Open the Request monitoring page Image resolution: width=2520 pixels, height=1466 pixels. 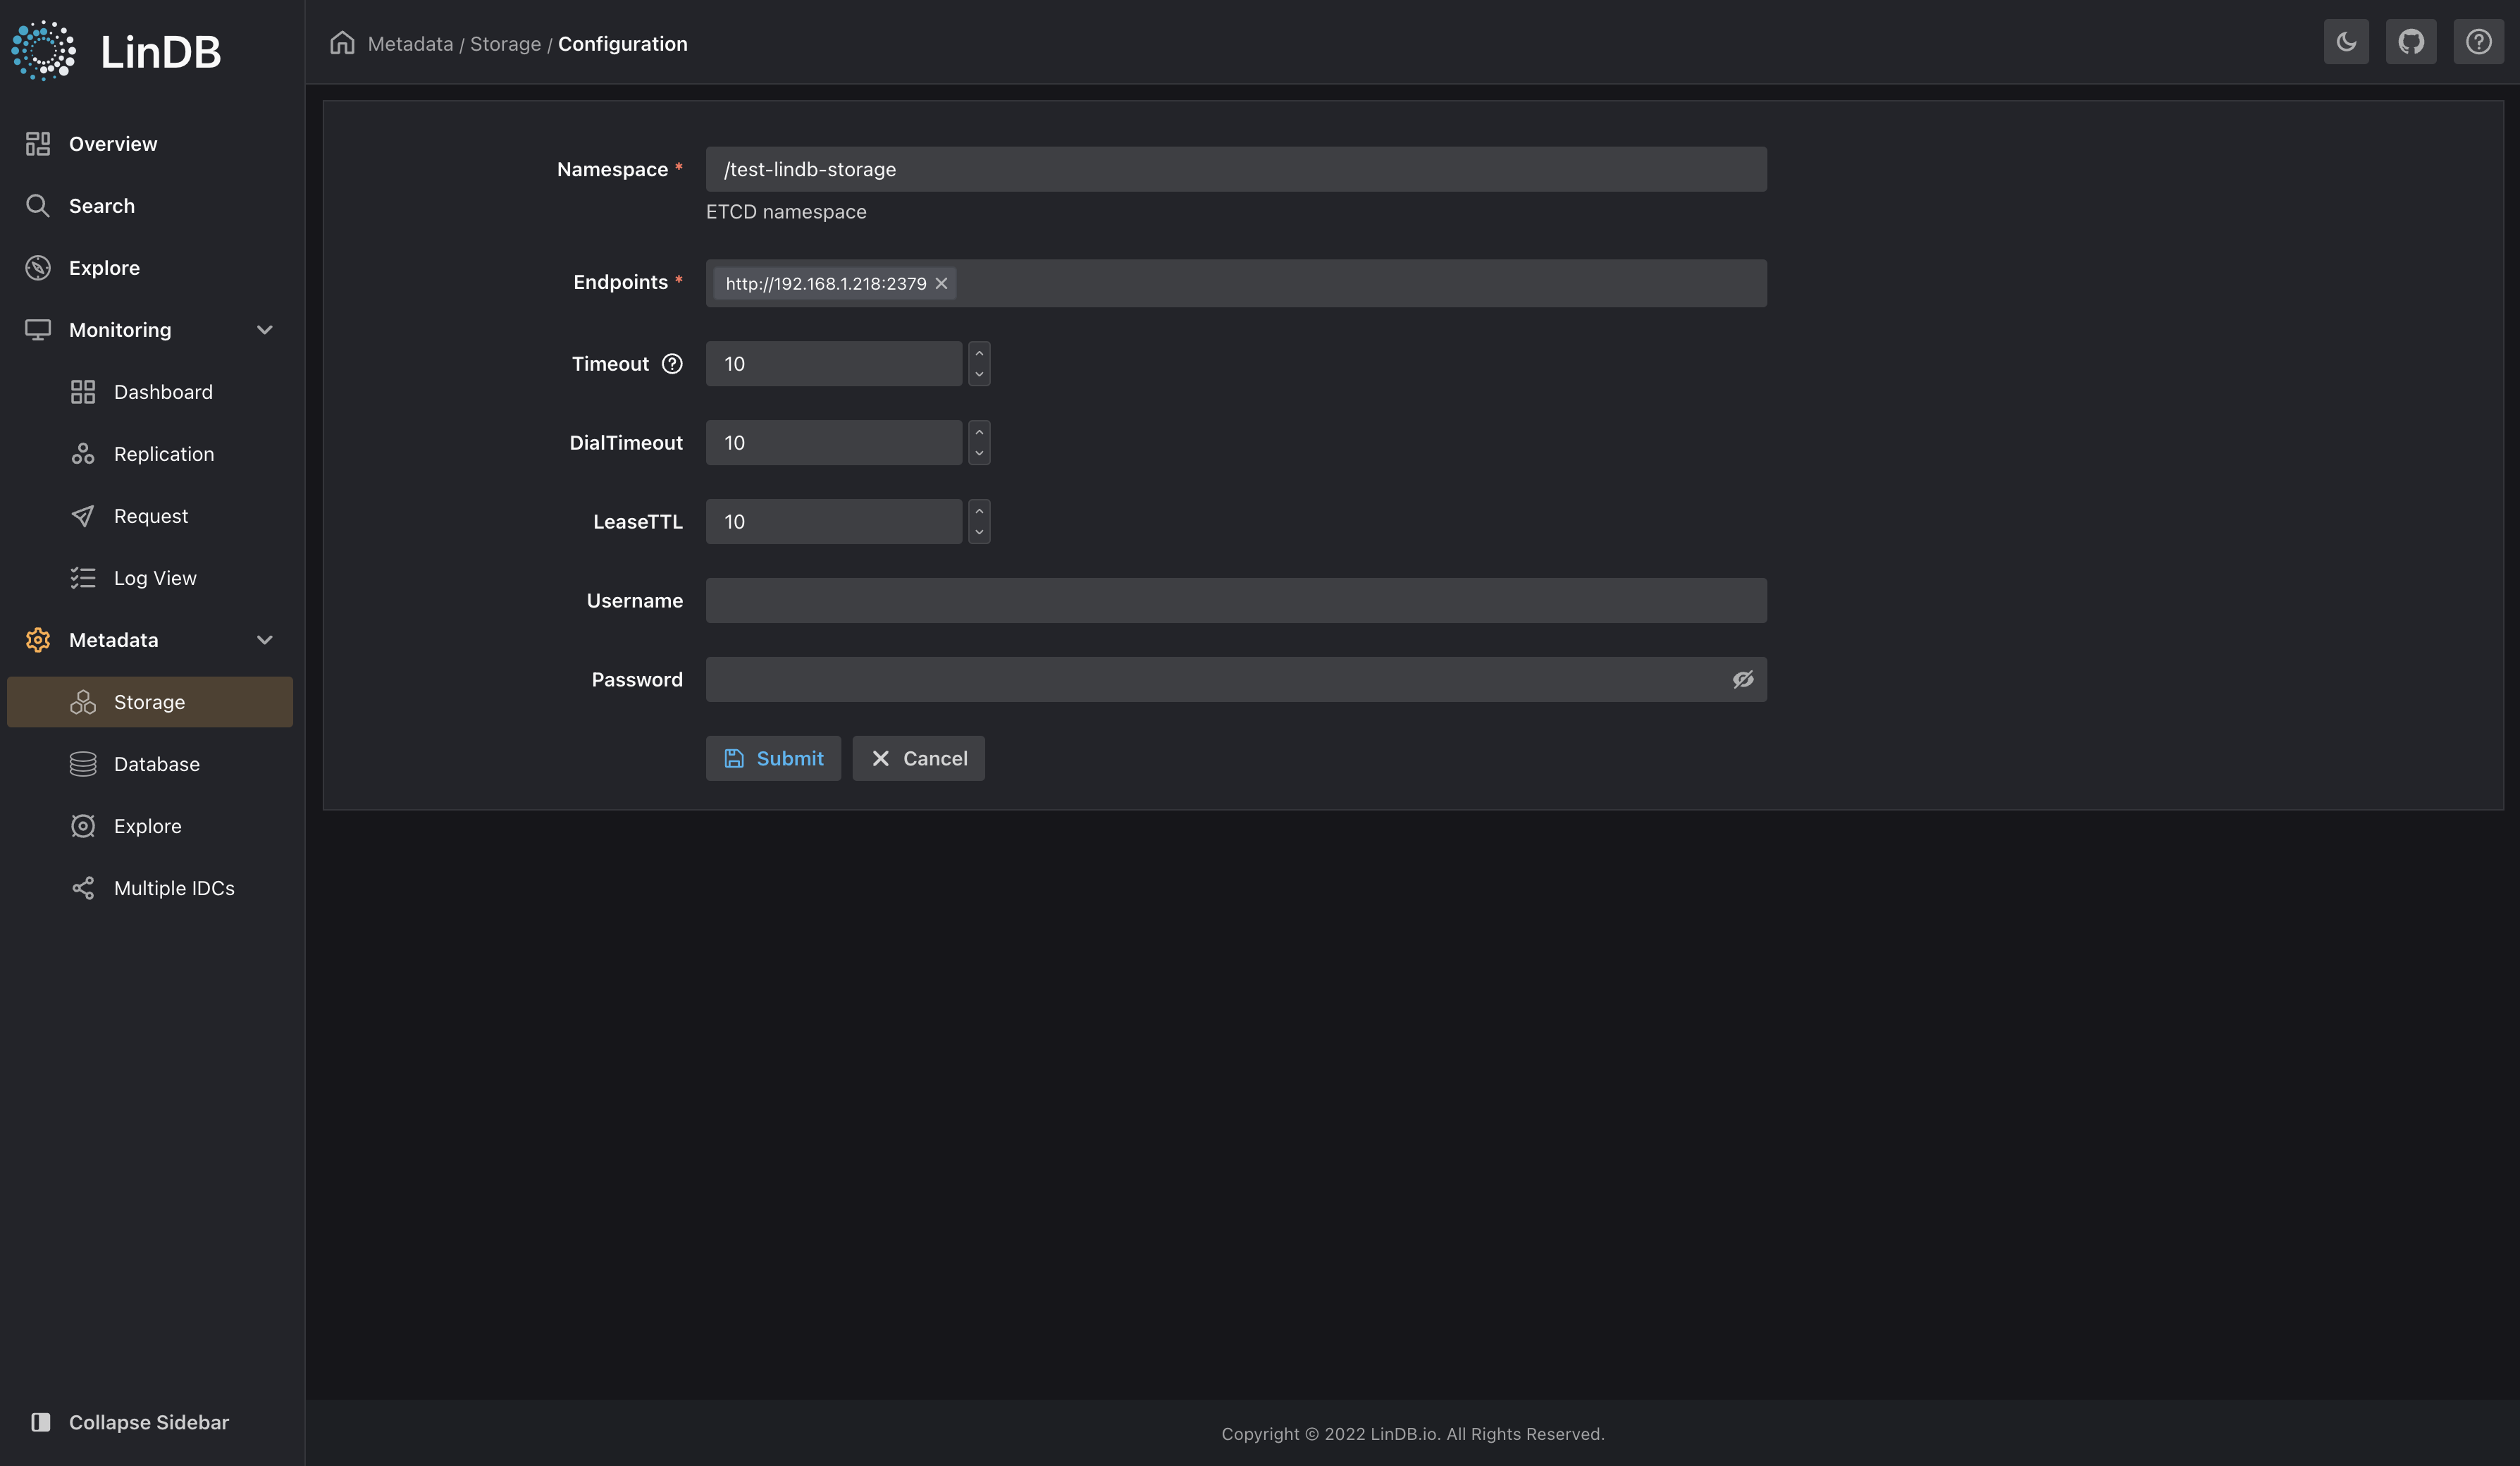pos(152,515)
